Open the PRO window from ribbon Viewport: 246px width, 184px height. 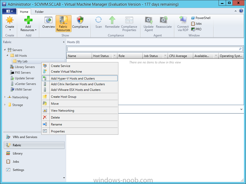(x=196, y=29)
